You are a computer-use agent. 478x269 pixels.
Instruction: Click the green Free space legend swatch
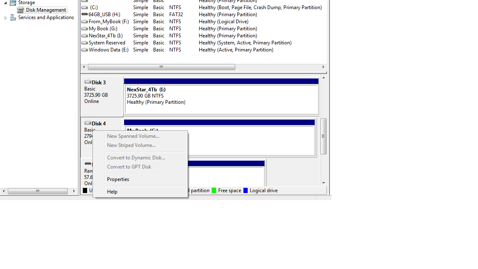point(214,191)
